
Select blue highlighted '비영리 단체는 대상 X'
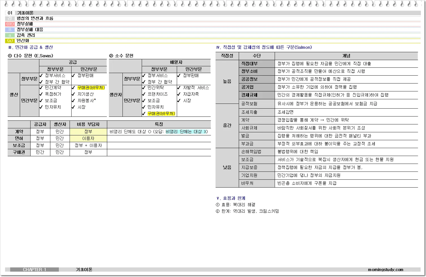[187, 132]
